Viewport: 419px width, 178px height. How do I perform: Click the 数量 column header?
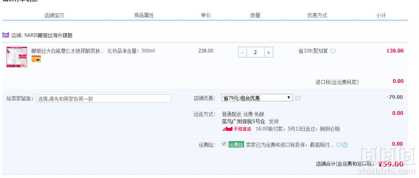(x=255, y=15)
